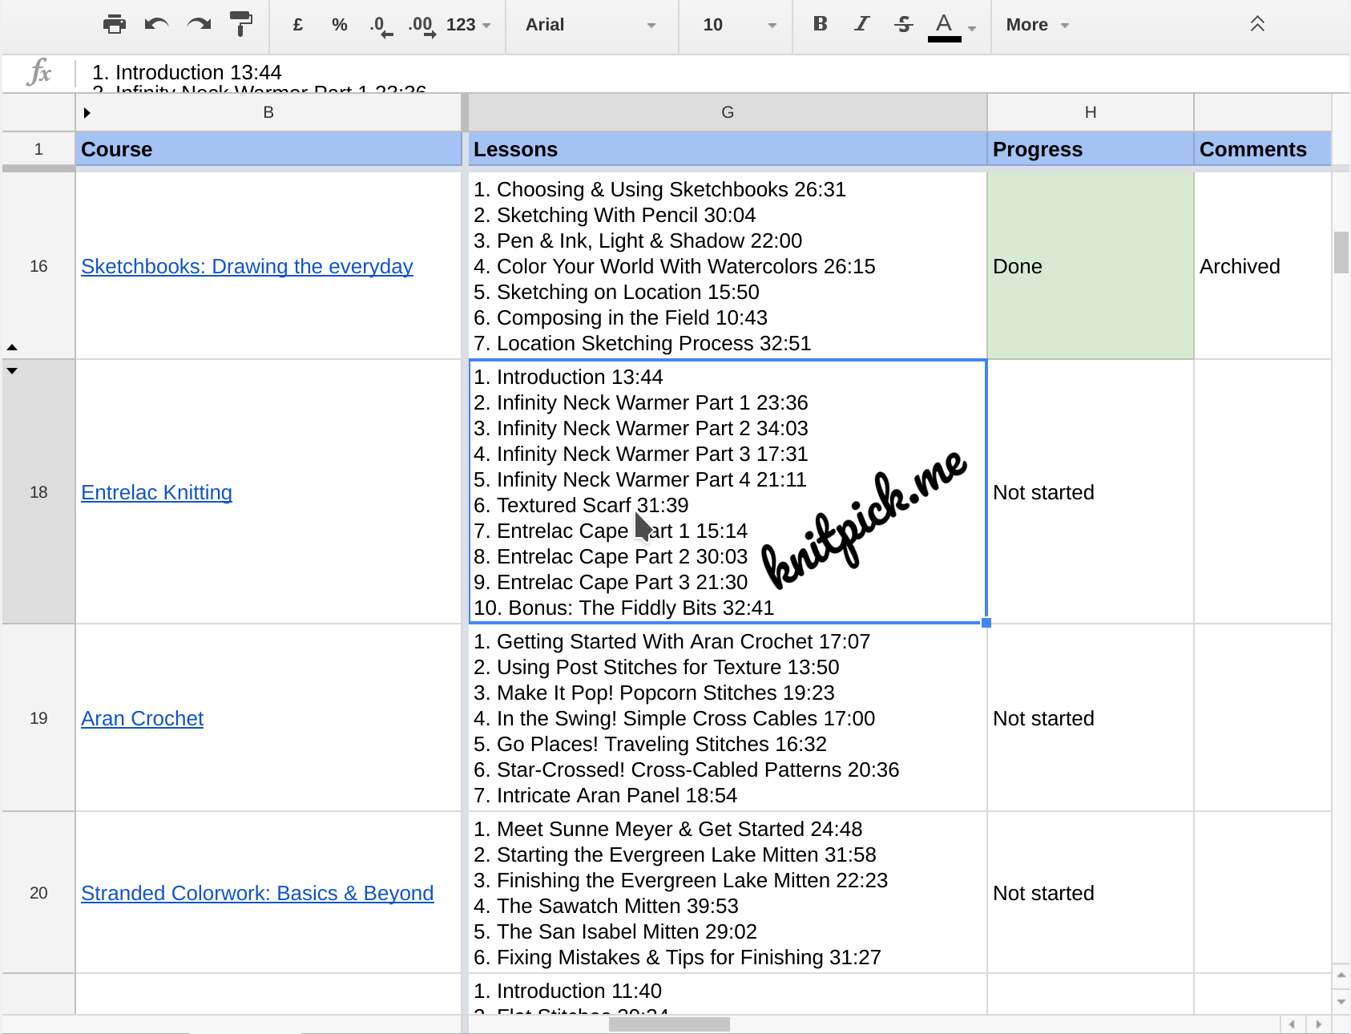Select column G header
Screen dimensions: 1351x1034
[x=727, y=112]
